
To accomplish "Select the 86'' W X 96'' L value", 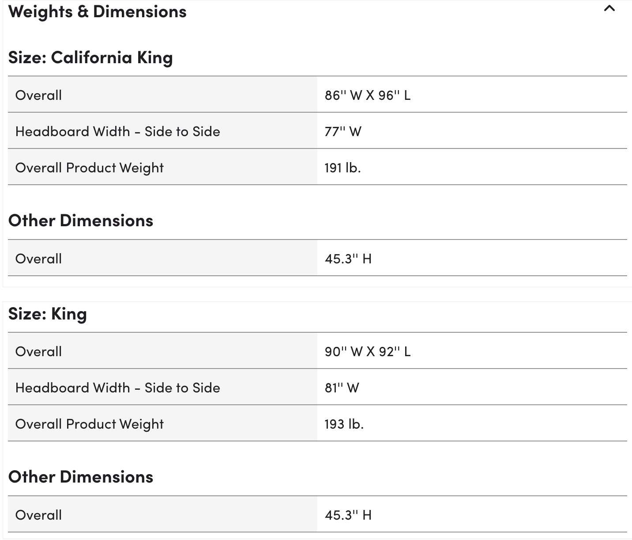I will [x=368, y=95].
